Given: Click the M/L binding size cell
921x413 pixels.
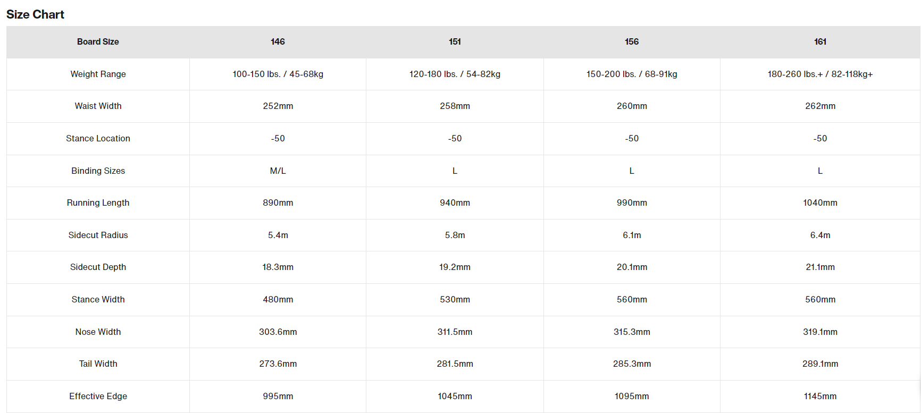Looking at the screenshot, I should tap(278, 171).
